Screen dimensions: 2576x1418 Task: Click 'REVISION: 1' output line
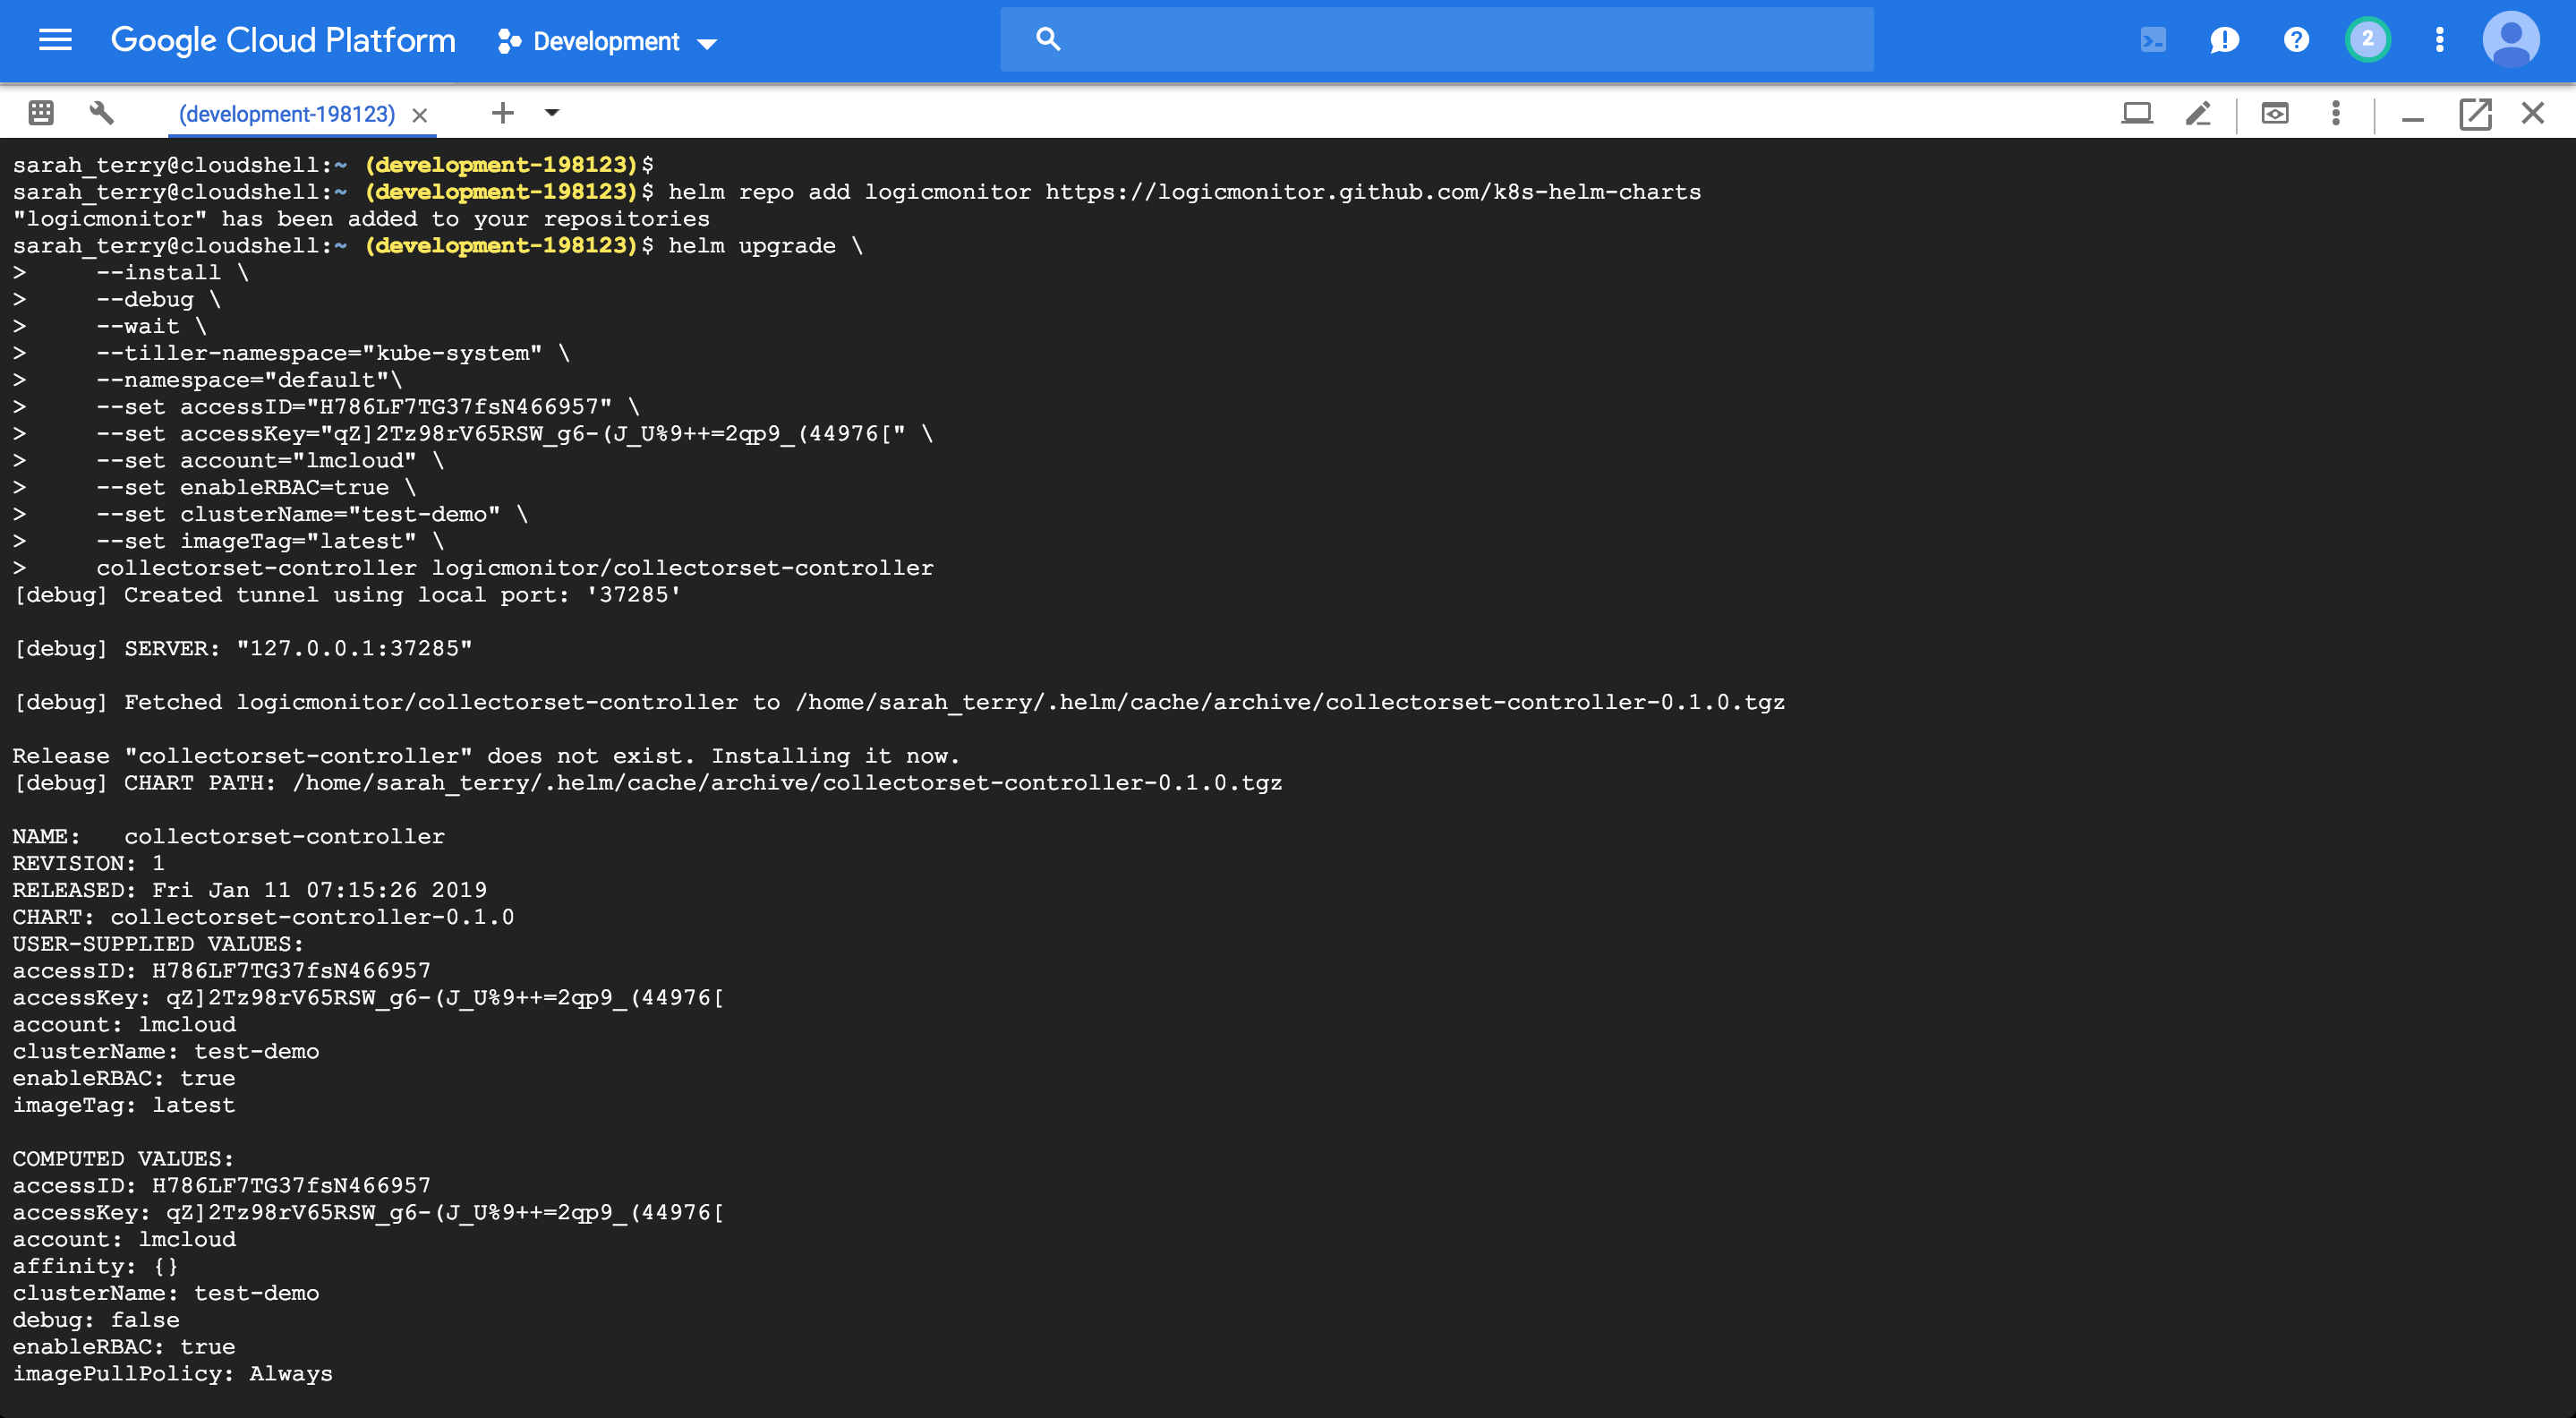point(88,863)
